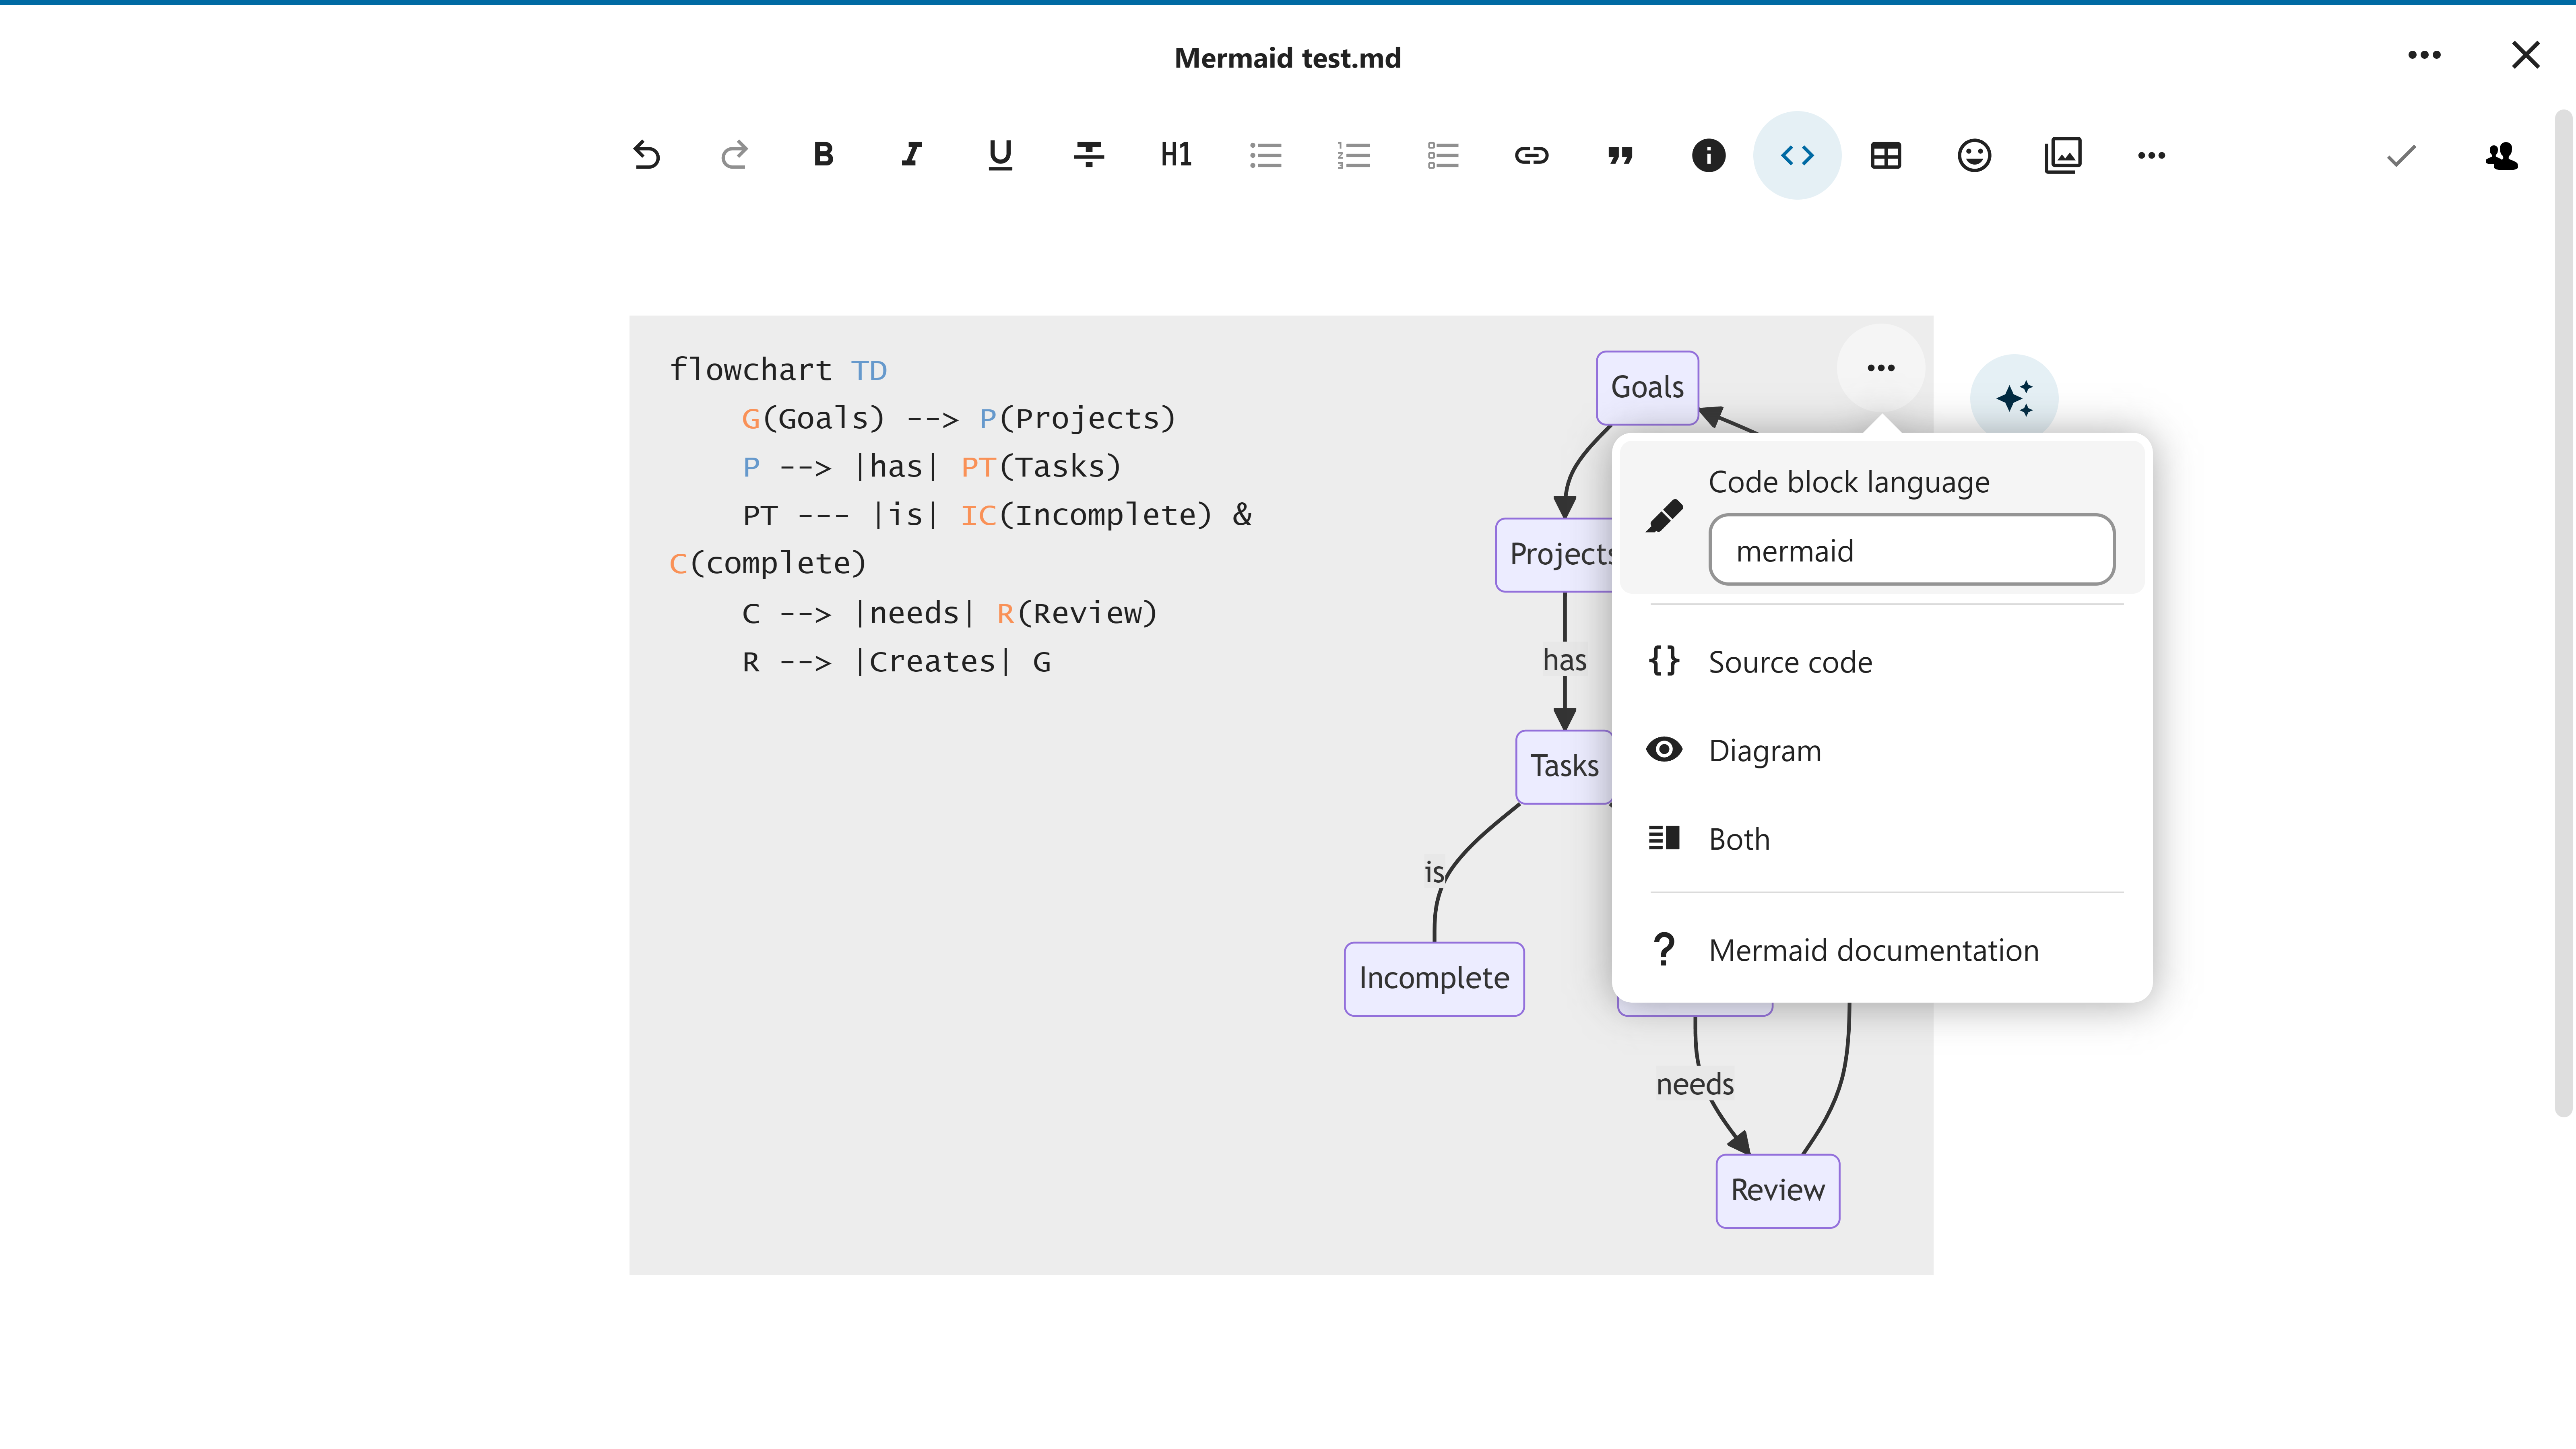Click the code block three dots button
The image size is (2576, 1449).
click(1880, 367)
